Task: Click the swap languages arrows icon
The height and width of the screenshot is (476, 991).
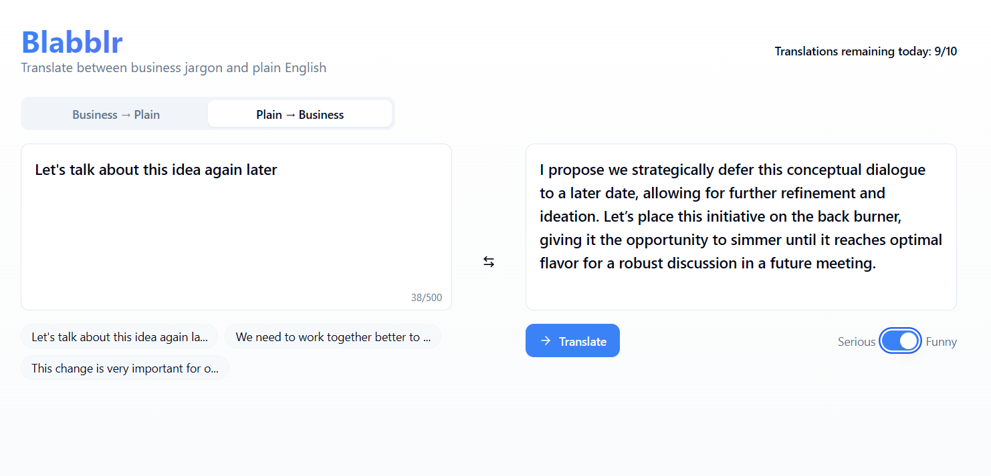Action: tap(489, 262)
